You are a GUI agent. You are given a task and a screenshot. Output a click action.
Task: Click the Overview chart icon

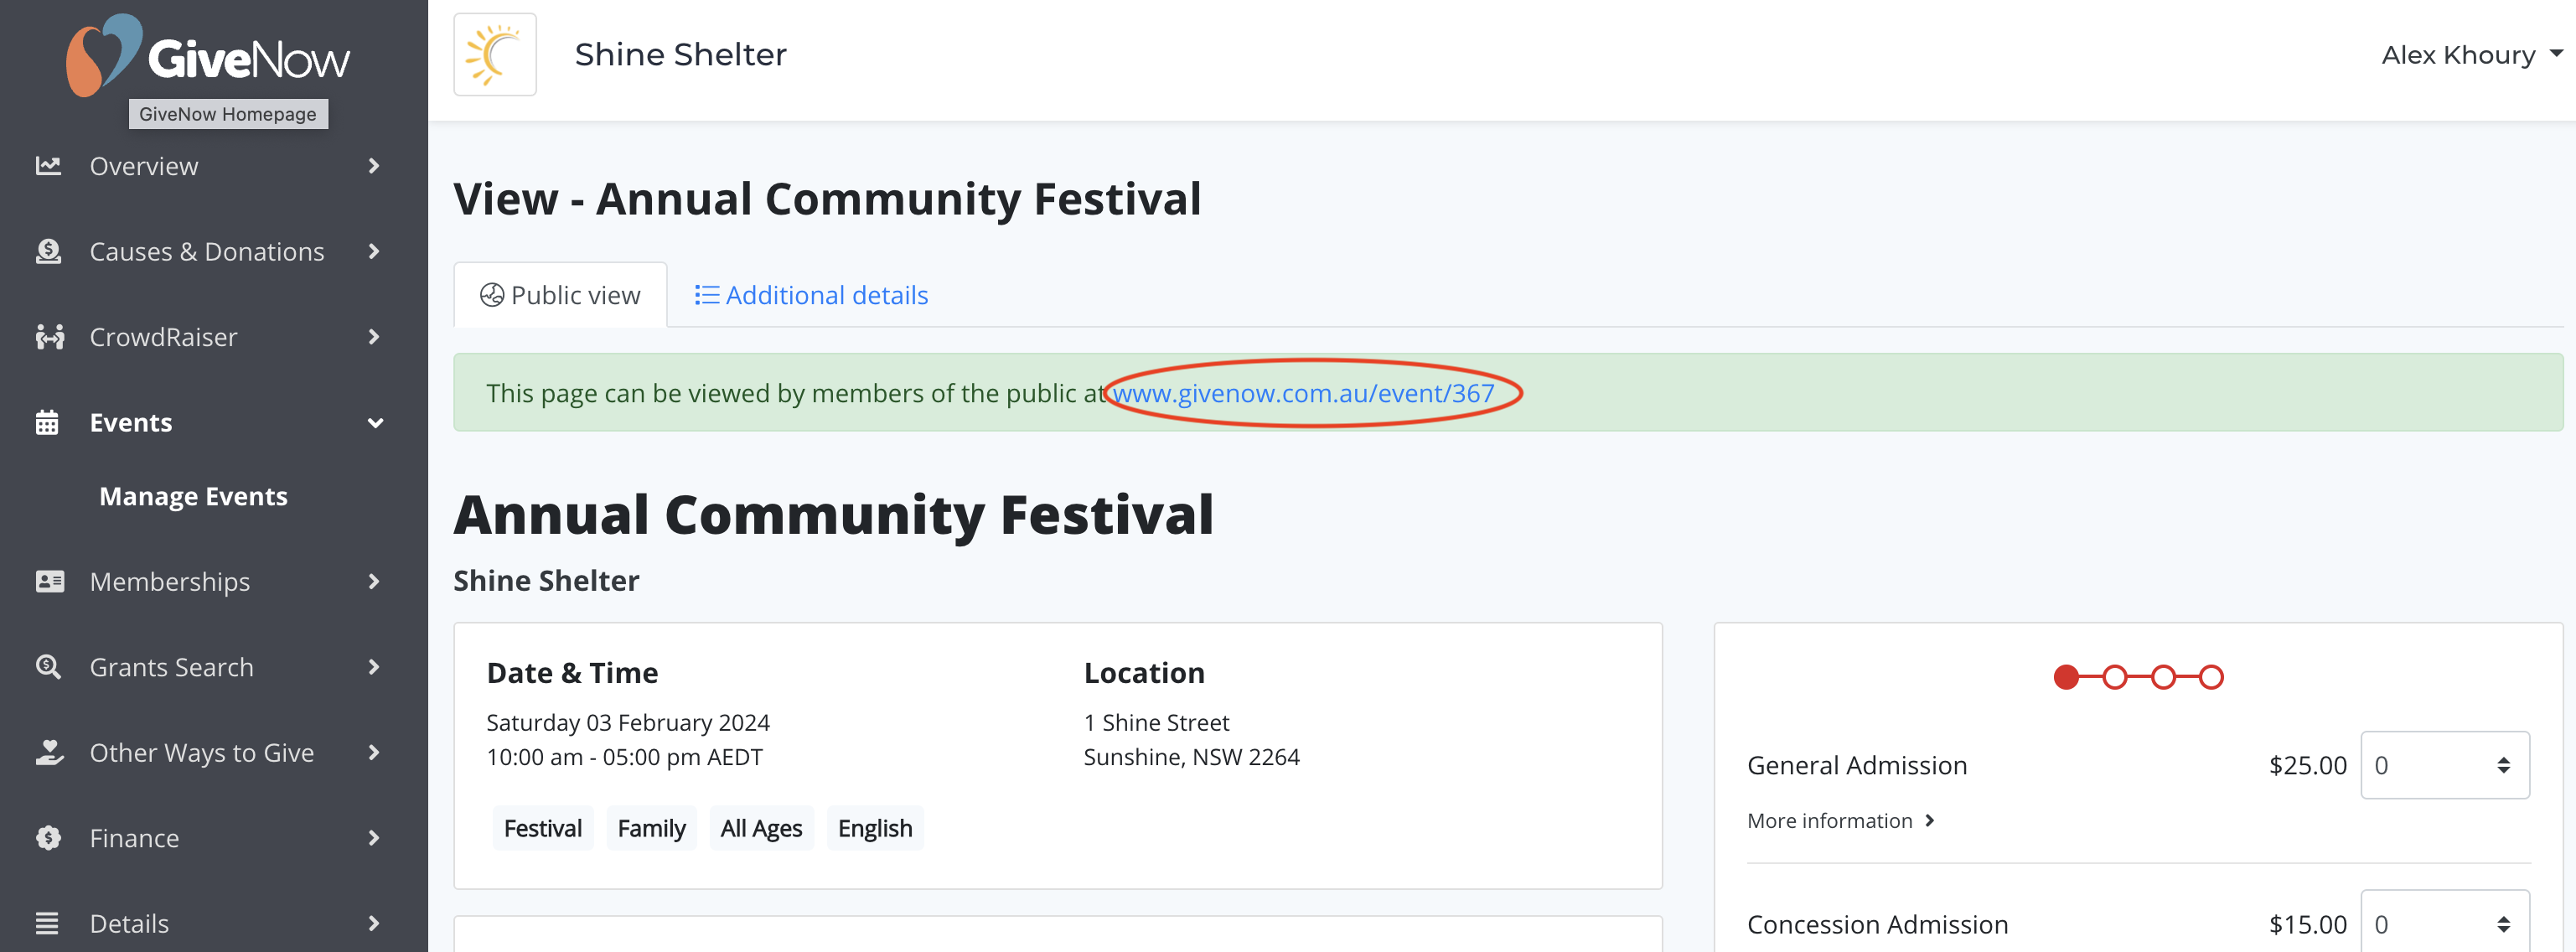tap(48, 166)
